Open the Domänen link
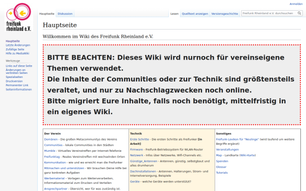 pos(50,140)
